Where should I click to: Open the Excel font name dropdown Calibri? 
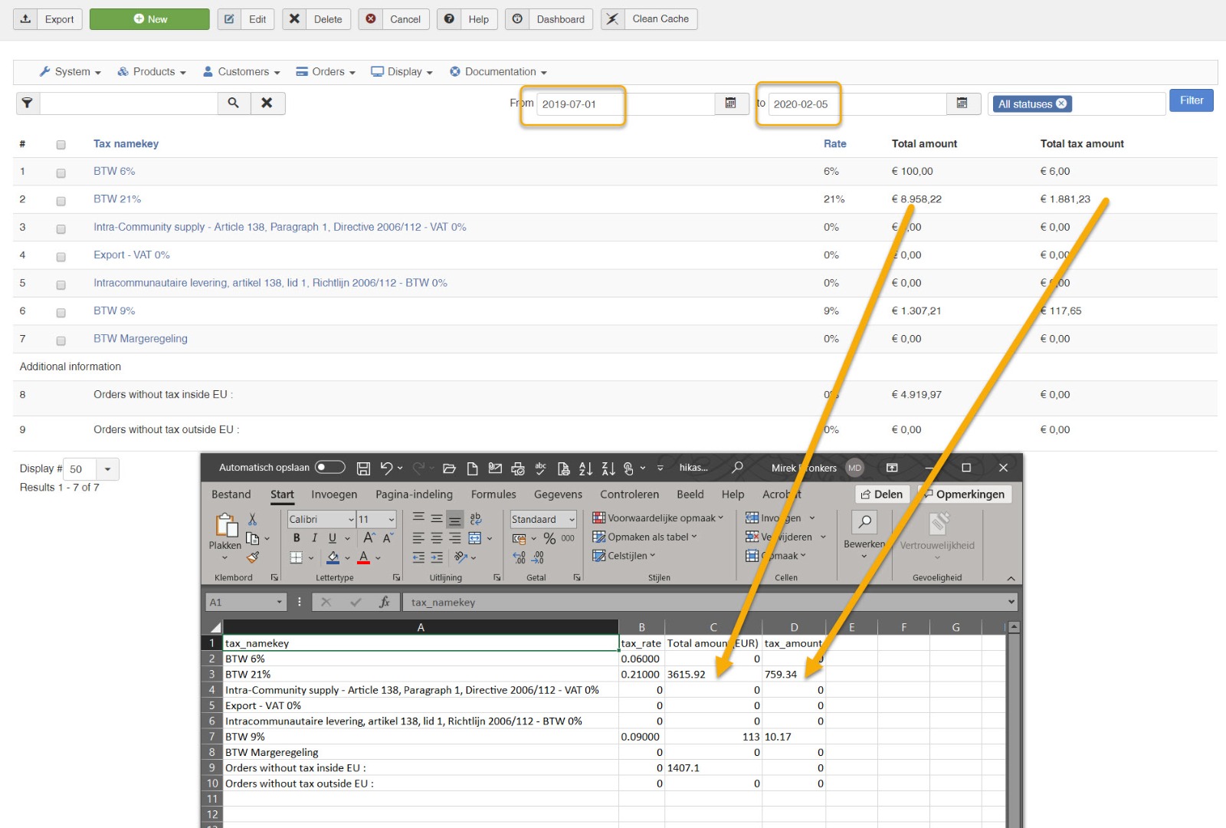point(351,520)
